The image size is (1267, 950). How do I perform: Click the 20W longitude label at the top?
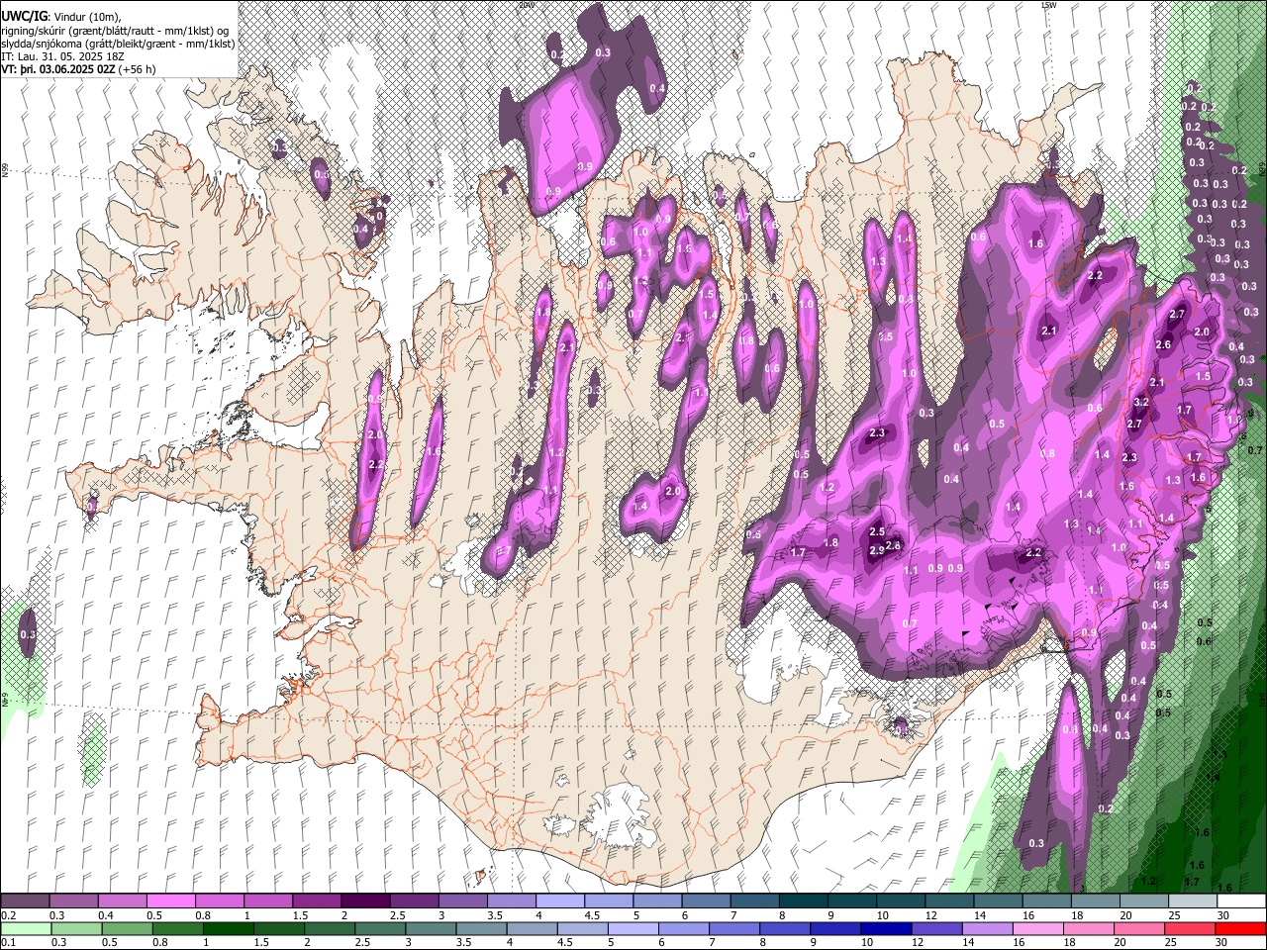(526, 5)
